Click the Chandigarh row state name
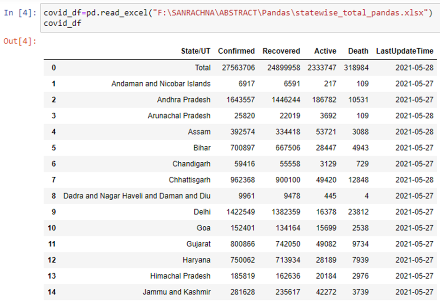Screen dimensions: 440x302 pyautogui.click(x=191, y=164)
